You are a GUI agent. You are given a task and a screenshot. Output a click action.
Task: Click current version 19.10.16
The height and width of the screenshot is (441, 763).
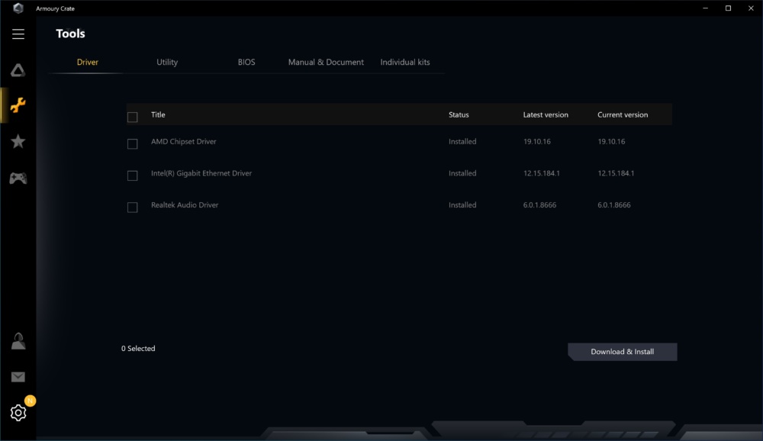click(x=611, y=142)
